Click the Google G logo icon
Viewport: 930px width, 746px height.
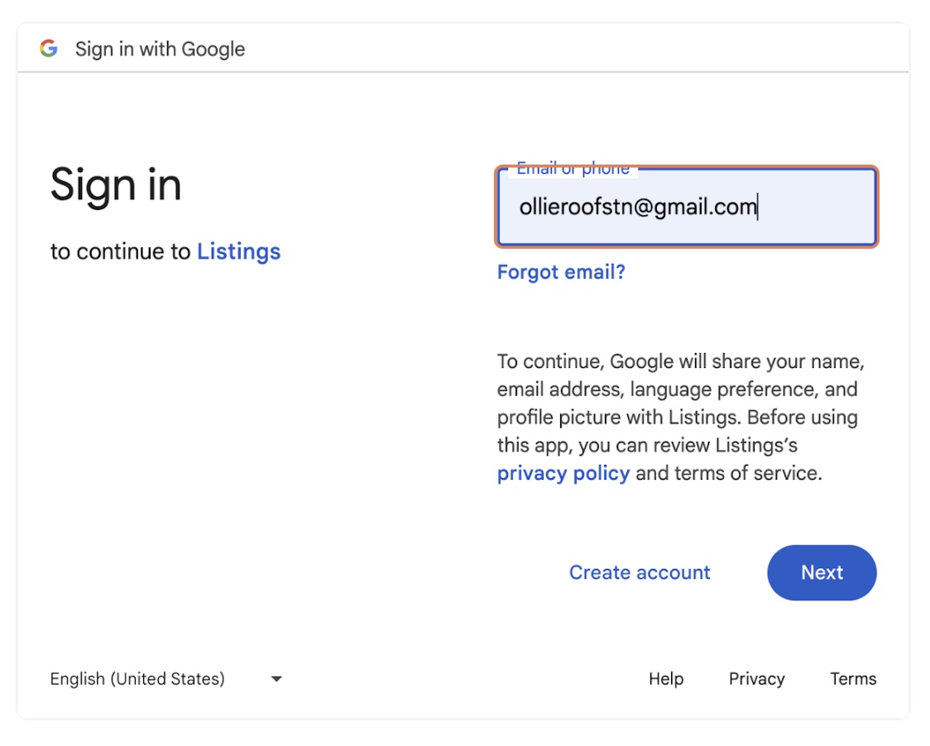(x=49, y=49)
